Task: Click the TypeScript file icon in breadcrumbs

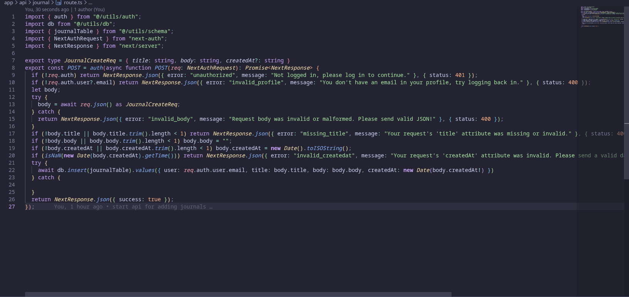Action: (59, 3)
